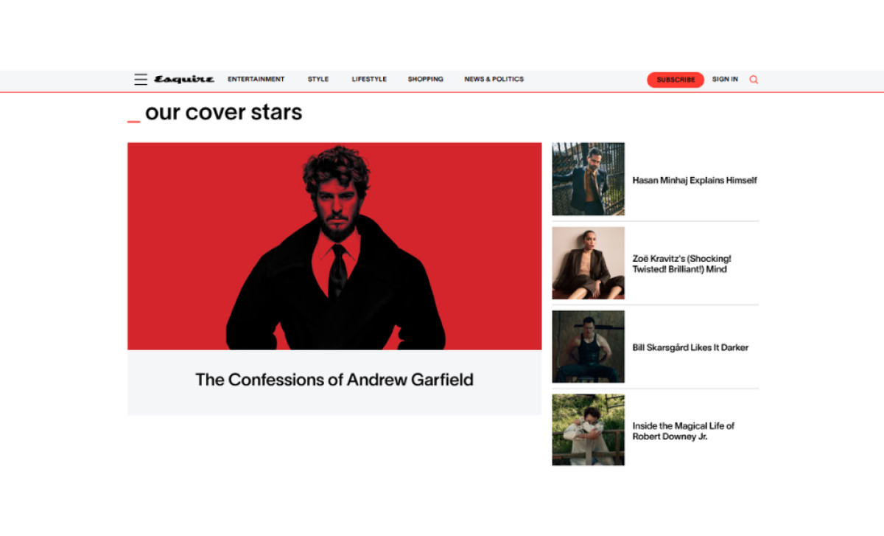Open the Zoë Kravitz thumbnail photo
Screen dimensions: 884x536
click(x=588, y=263)
